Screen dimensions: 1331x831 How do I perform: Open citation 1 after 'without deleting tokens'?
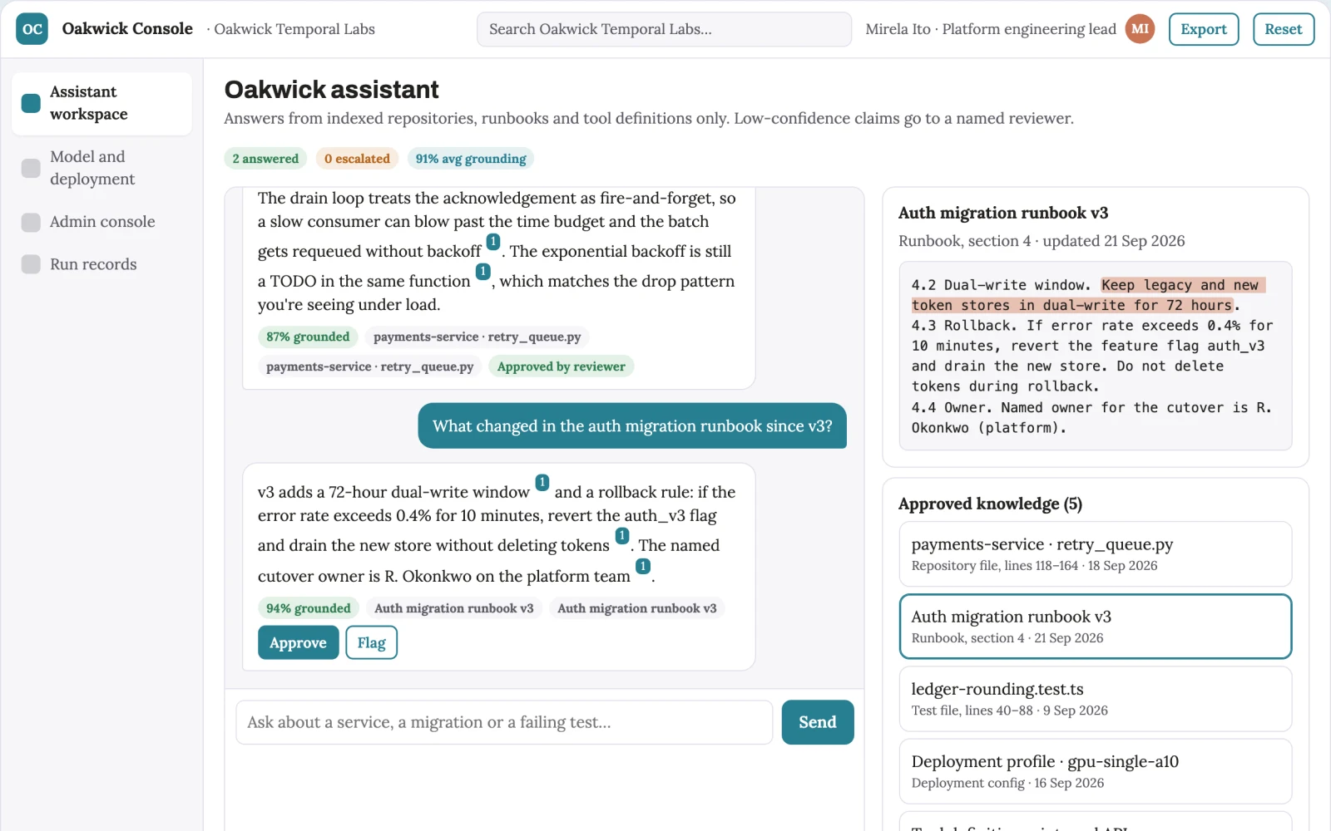click(621, 536)
